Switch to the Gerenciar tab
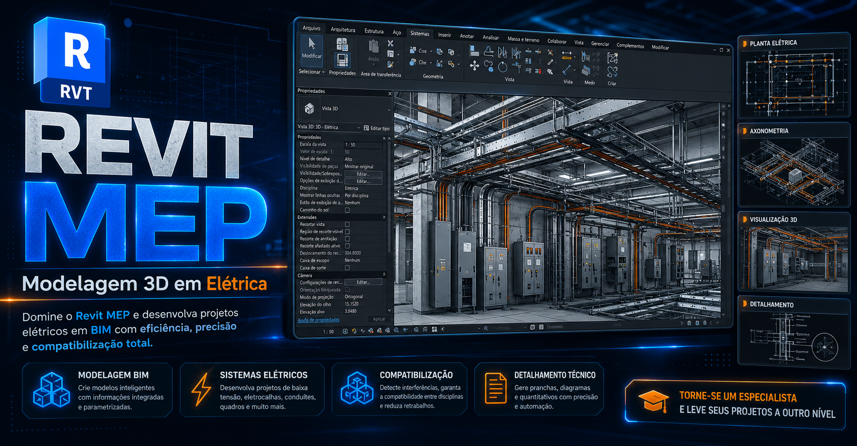 tap(600, 44)
